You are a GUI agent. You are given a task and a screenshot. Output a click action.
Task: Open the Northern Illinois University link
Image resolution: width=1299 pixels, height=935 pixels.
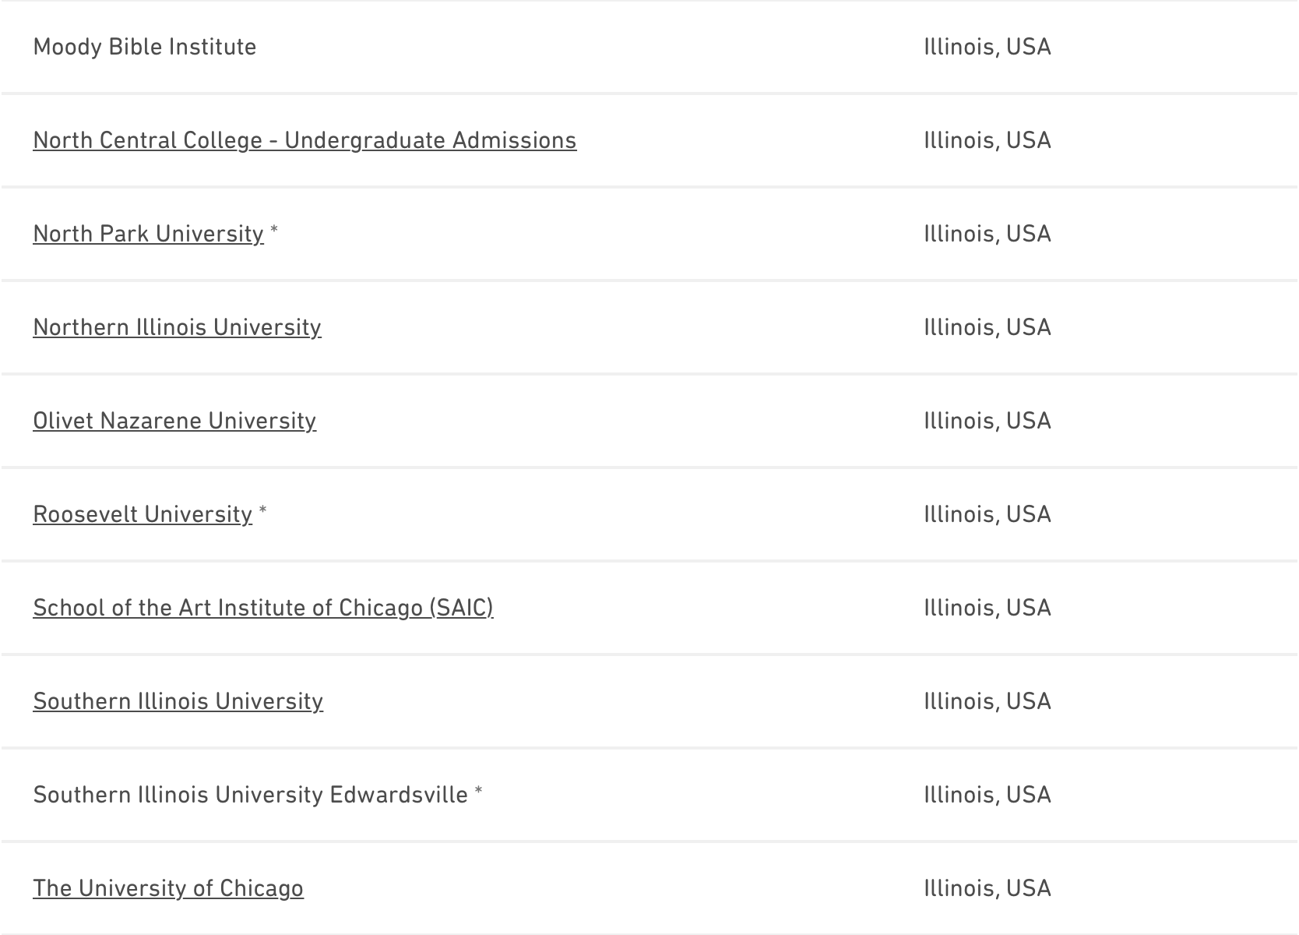(x=177, y=327)
